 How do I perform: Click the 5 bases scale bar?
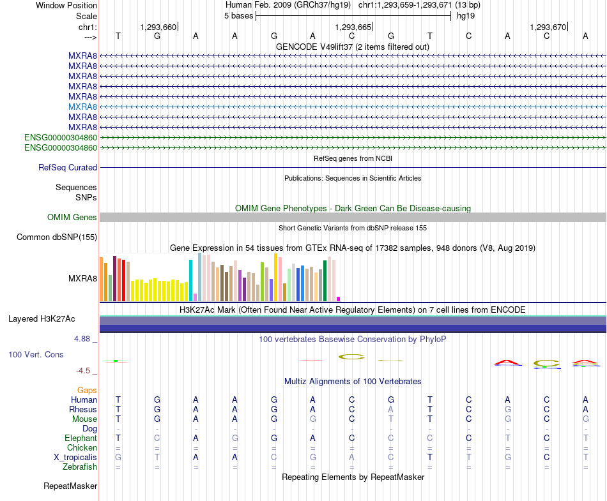353,16
